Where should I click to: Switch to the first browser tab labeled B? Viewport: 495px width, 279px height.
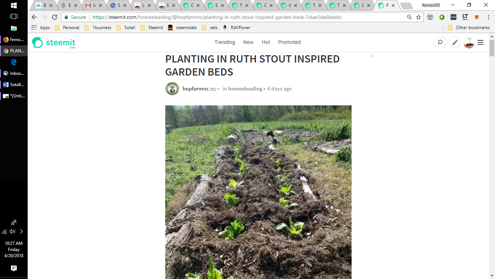pyautogui.click(x=44, y=5)
